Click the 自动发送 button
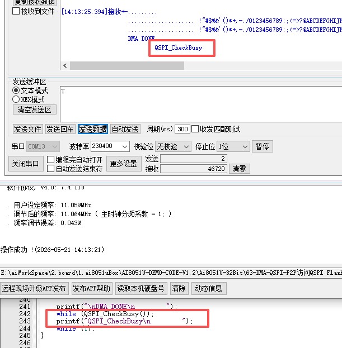Screen dimensions: 342x348 coord(125,129)
